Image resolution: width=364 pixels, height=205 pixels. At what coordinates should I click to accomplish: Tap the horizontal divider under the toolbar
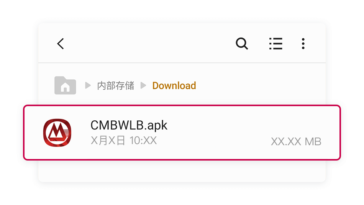(182, 63)
